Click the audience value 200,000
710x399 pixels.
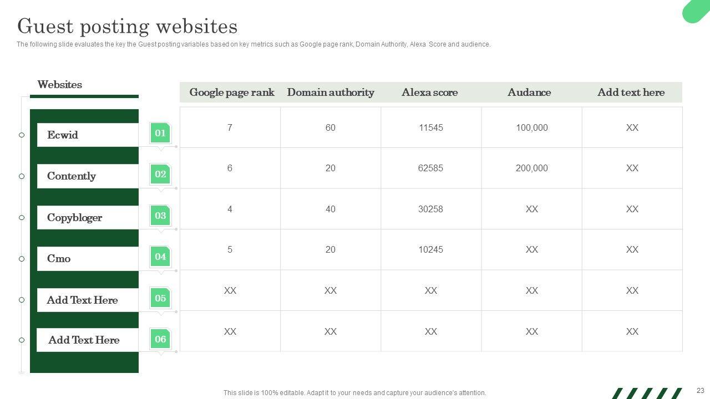[x=531, y=168]
